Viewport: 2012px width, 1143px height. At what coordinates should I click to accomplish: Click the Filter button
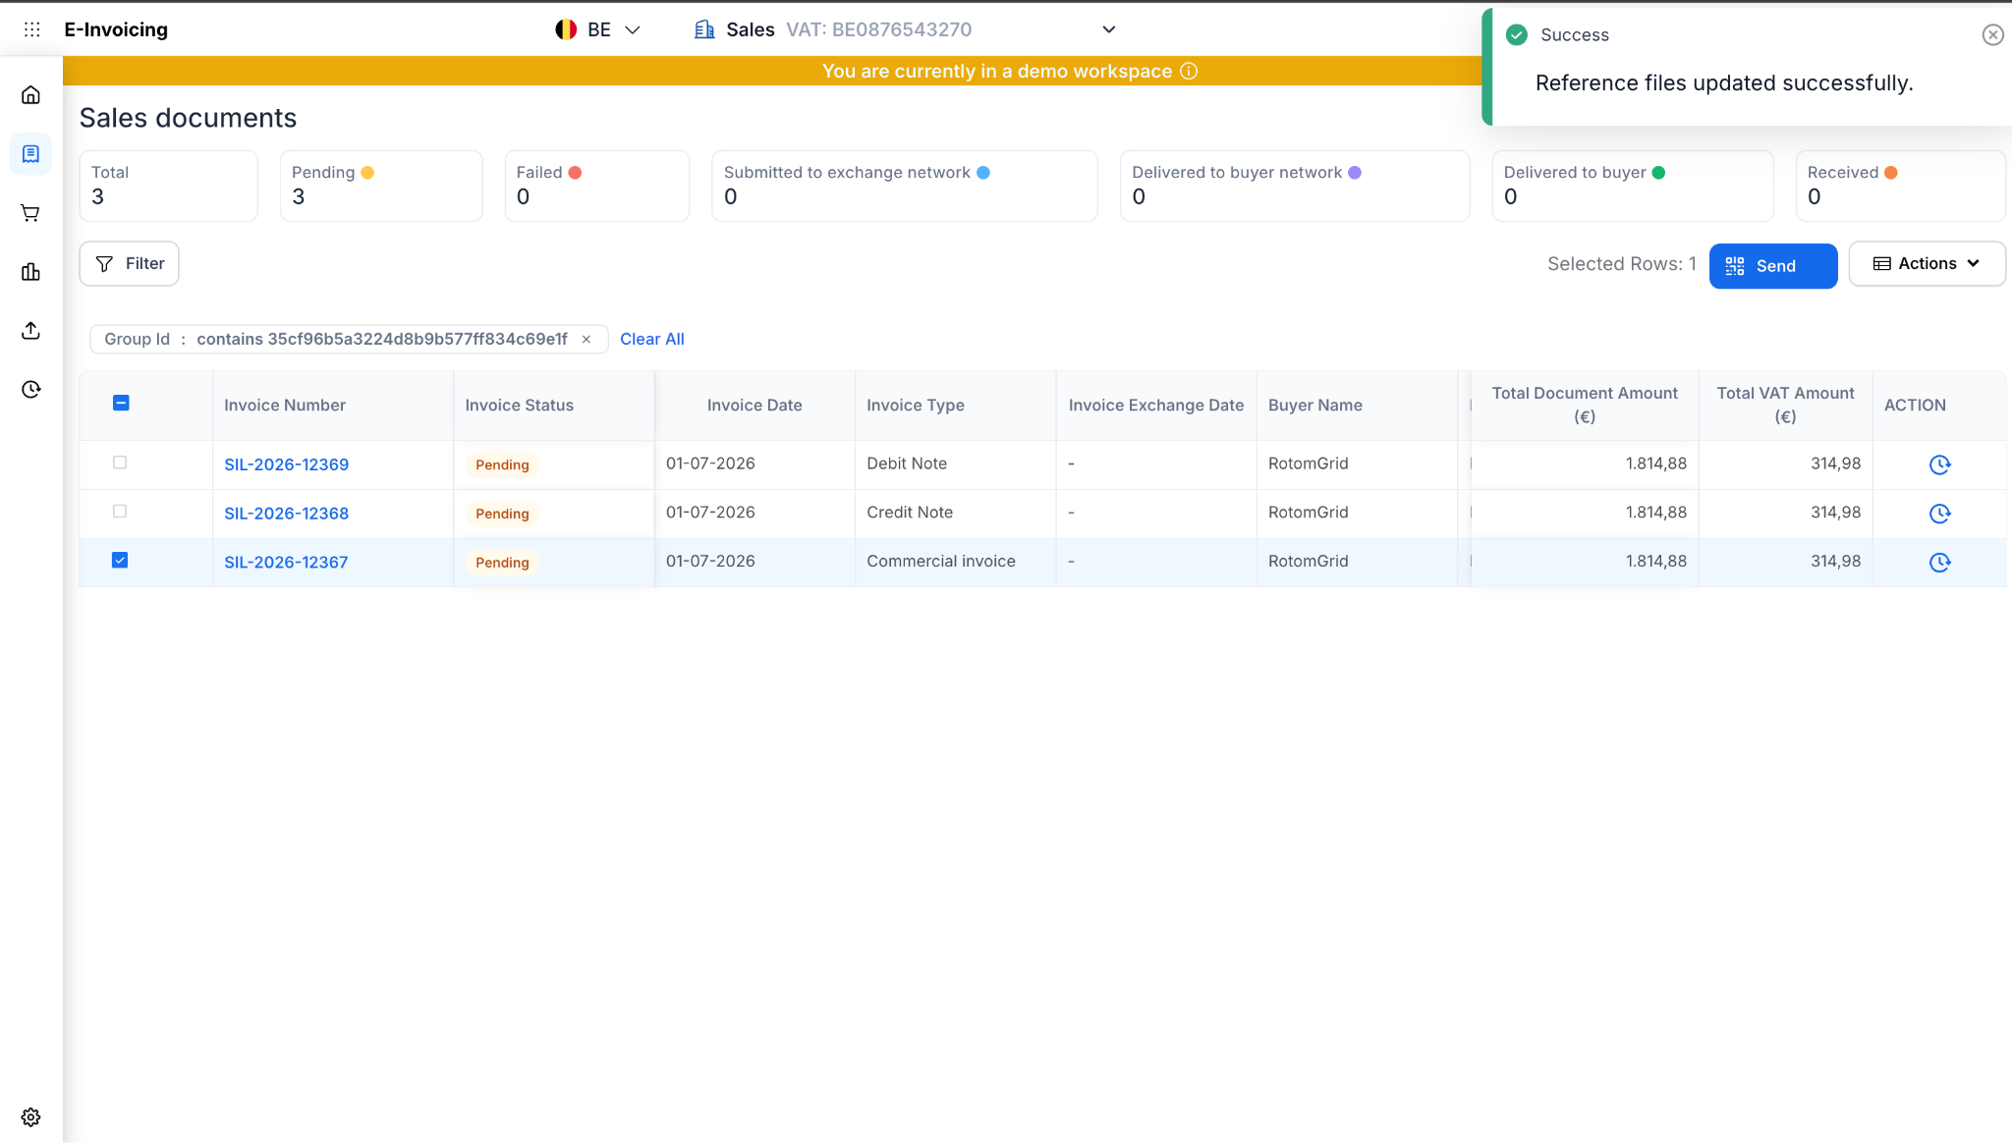(129, 263)
